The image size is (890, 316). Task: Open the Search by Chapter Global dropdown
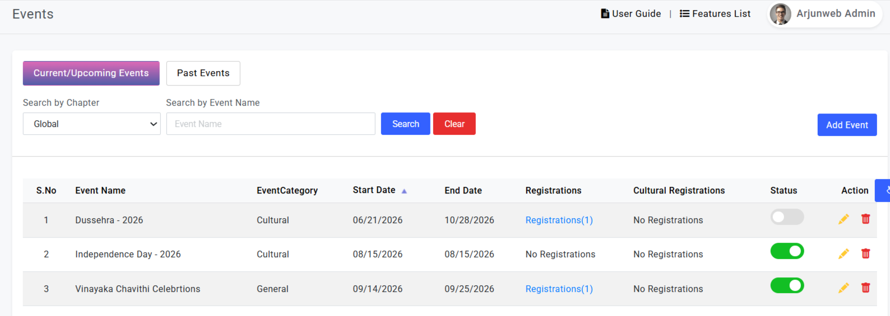point(91,124)
